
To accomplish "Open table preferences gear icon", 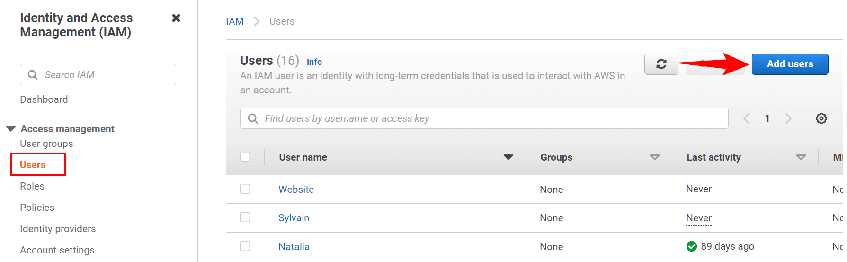I will [x=821, y=118].
